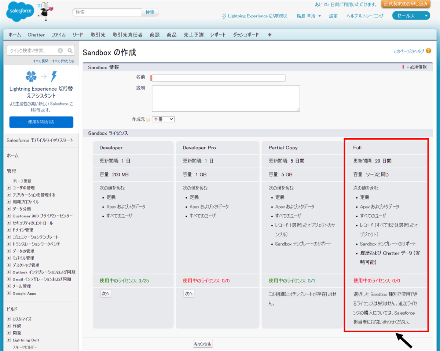Open the ファイル tab
Image resolution: width=440 pixels, height=351 pixels.
tap(59, 35)
